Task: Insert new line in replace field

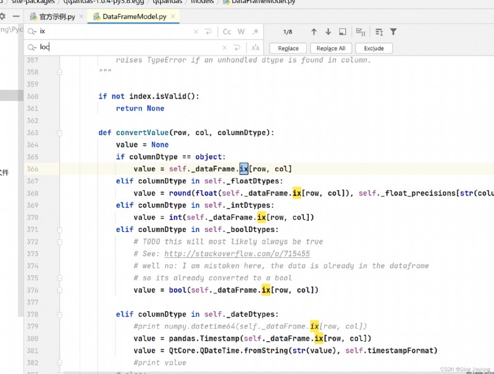Action: 237,48
